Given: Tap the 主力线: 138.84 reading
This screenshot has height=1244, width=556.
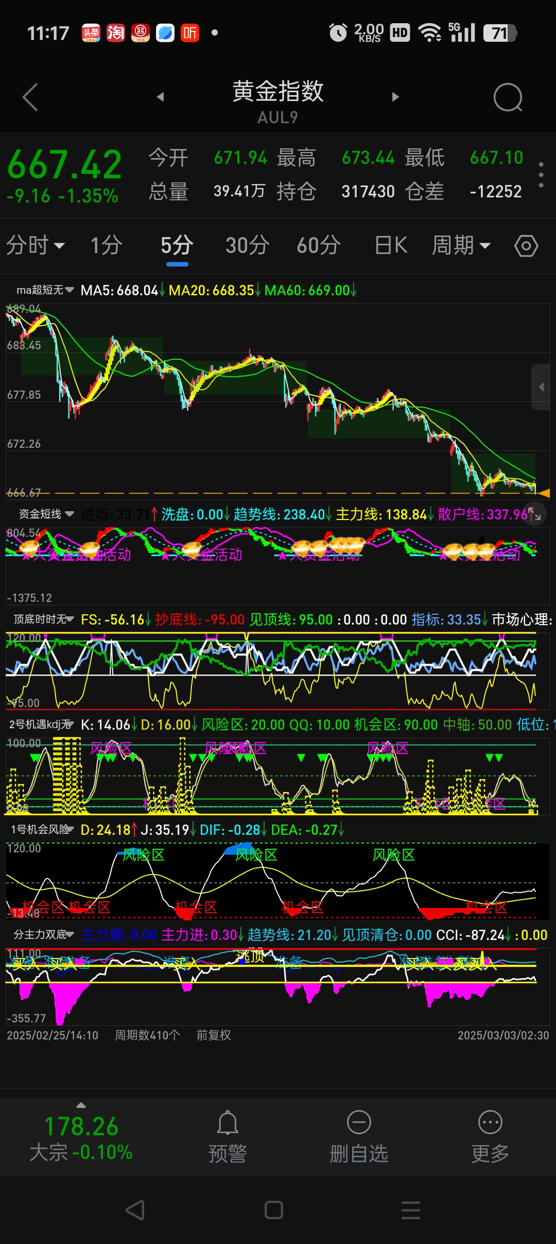Looking at the screenshot, I should coord(381,514).
